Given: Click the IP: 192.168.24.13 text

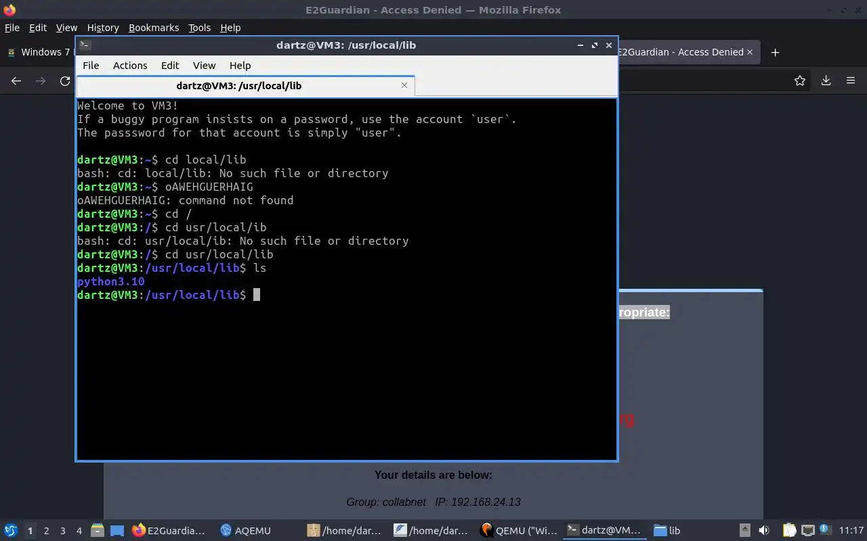Looking at the screenshot, I should click(x=478, y=502).
